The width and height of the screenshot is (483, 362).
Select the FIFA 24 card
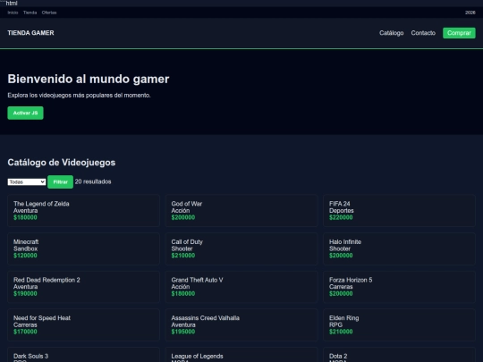point(399,211)
